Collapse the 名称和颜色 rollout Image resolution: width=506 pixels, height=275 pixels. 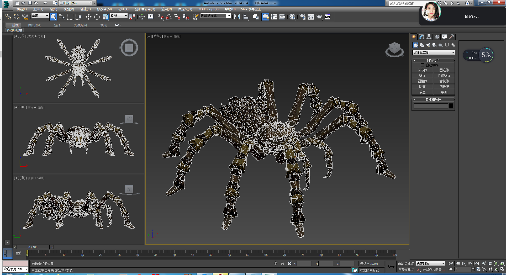433,99
